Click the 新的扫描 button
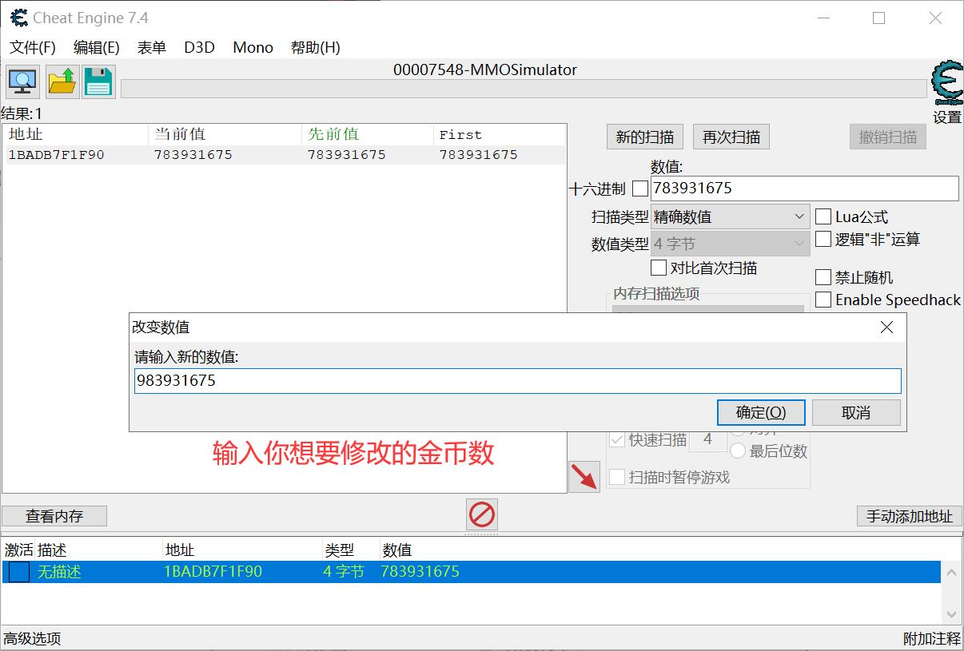 645,137
